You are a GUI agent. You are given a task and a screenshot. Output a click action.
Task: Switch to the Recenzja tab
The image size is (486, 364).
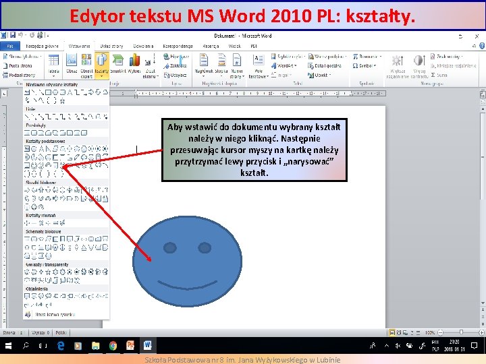coord(211,46)
